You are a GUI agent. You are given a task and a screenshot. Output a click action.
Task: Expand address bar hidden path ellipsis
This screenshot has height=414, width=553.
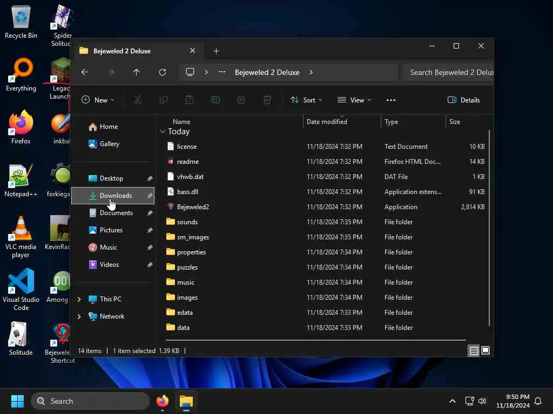coord(222,72)
